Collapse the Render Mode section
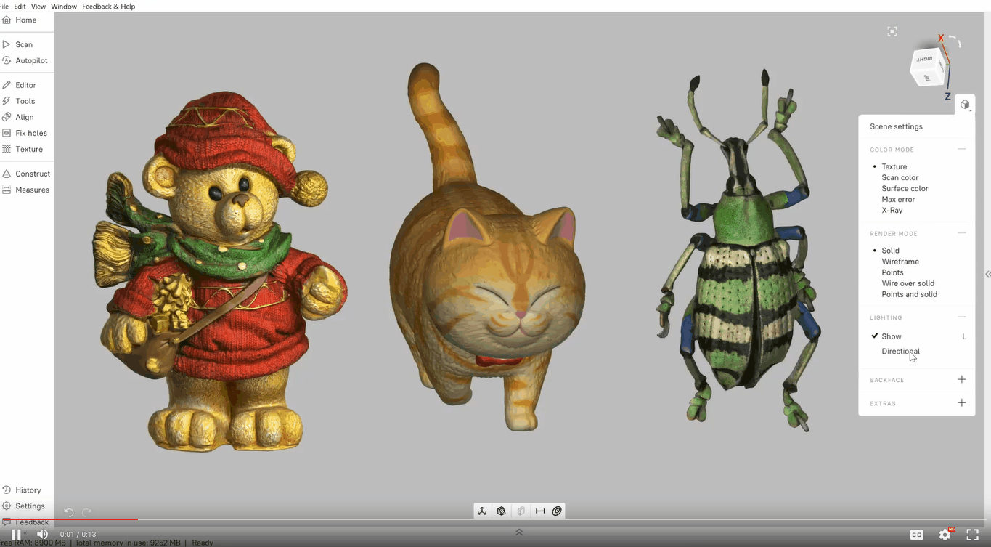991x547 pixels. point(962,233)
